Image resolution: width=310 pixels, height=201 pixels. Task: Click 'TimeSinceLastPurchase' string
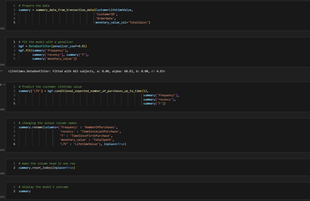coord(100,132)
